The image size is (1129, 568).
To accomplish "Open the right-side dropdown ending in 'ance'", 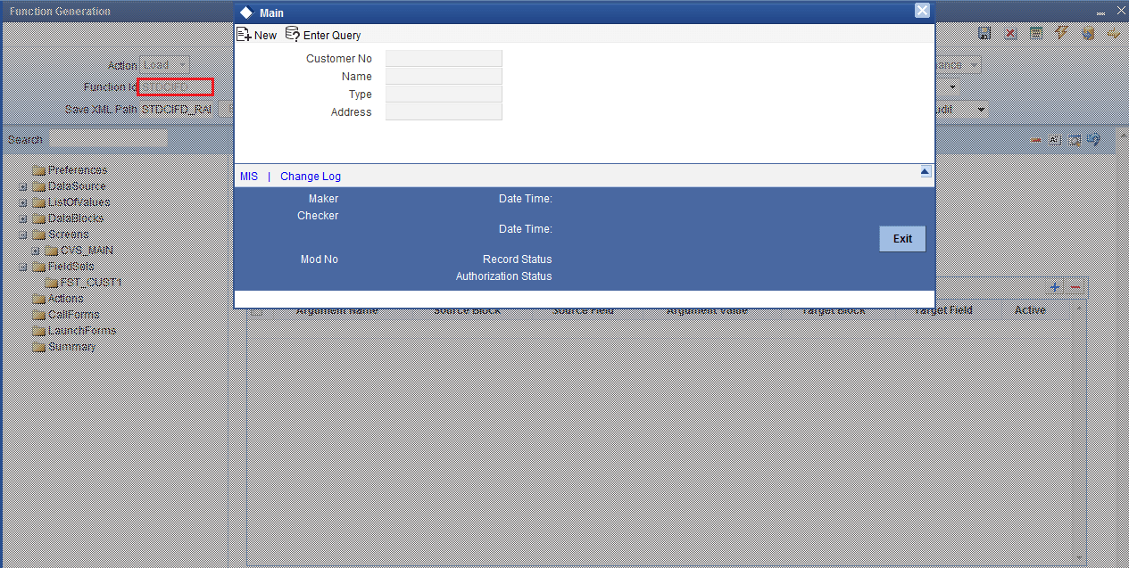I will [958, 65].
